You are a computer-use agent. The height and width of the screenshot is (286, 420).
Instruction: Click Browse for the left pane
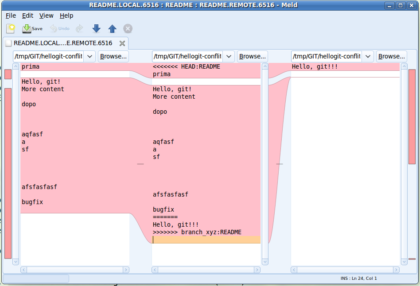113,57
